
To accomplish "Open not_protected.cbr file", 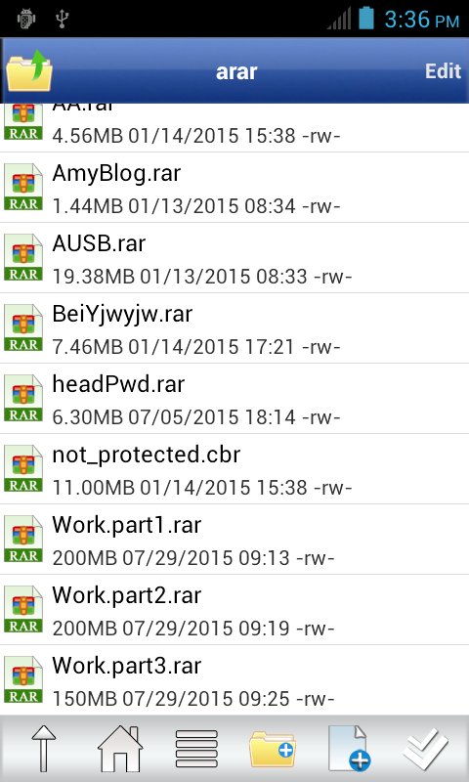I will pos(234,469).
